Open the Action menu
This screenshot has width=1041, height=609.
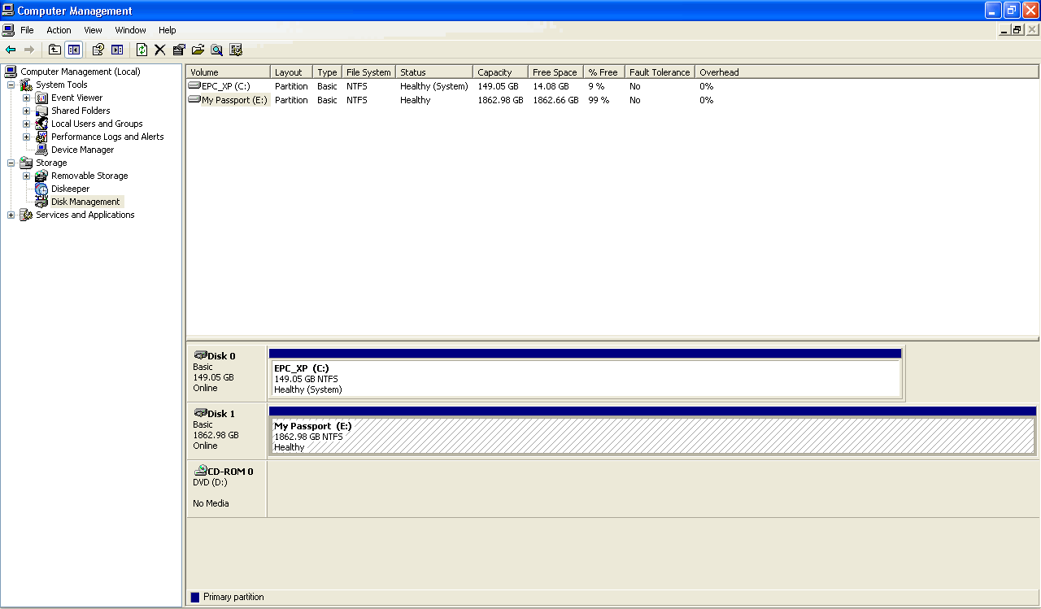pos(59,30)
